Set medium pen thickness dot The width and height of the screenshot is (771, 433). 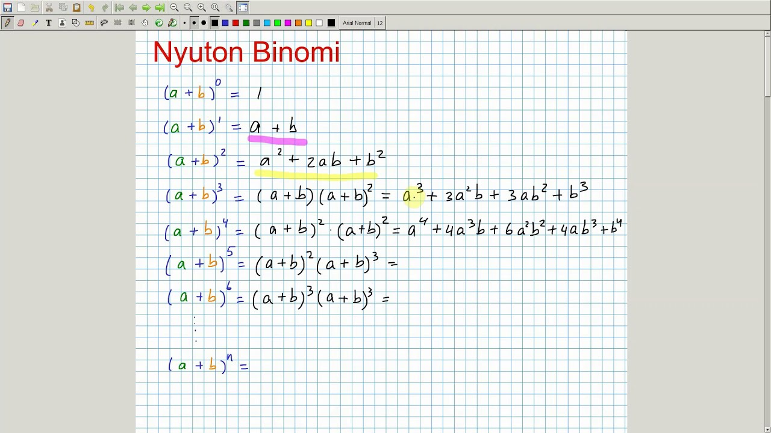tap(194, 23)
